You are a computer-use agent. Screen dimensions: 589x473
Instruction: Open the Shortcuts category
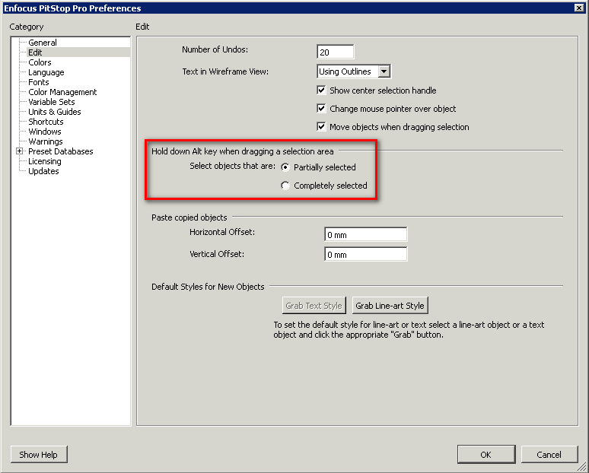click(x=46, y=122)
